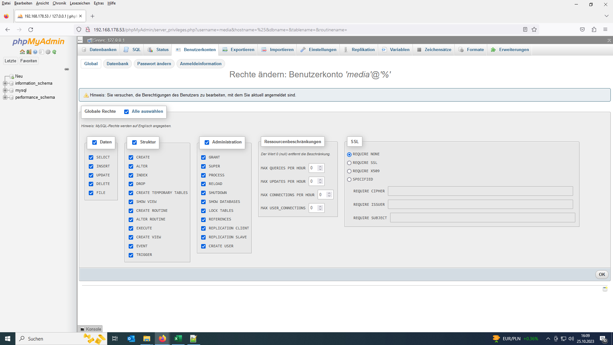
Task: Click the OK submit button
Action: tap(602, 274)
